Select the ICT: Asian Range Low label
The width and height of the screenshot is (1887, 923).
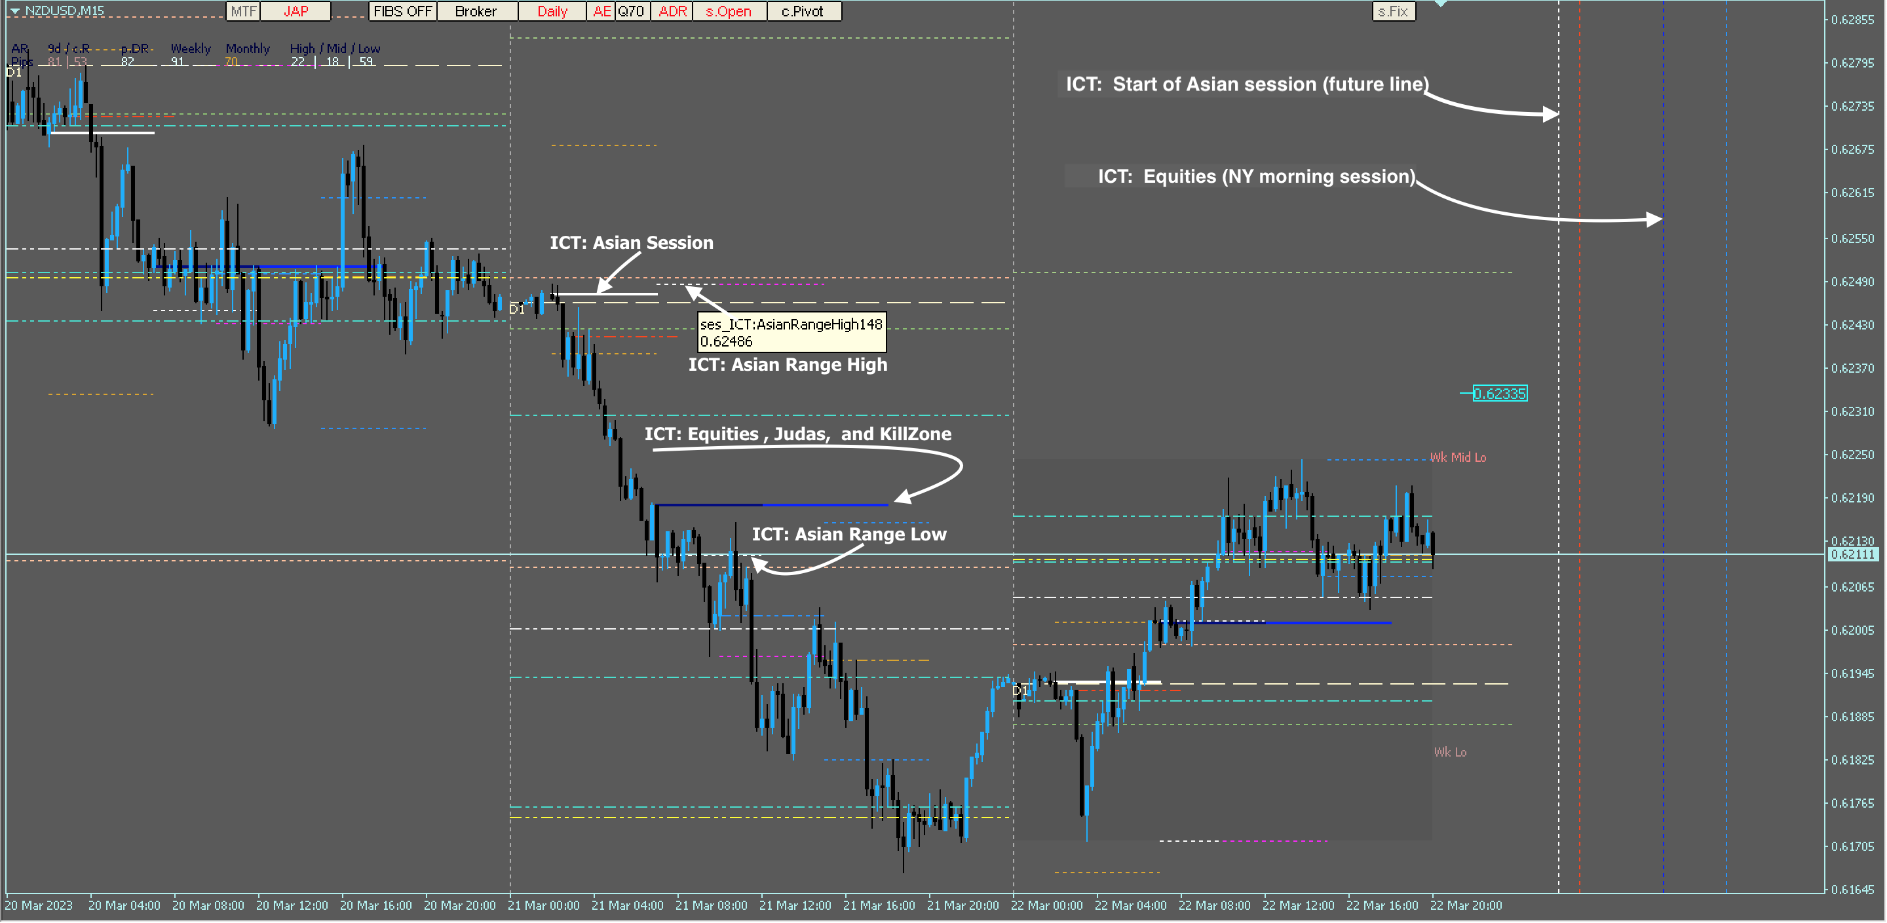850,535
